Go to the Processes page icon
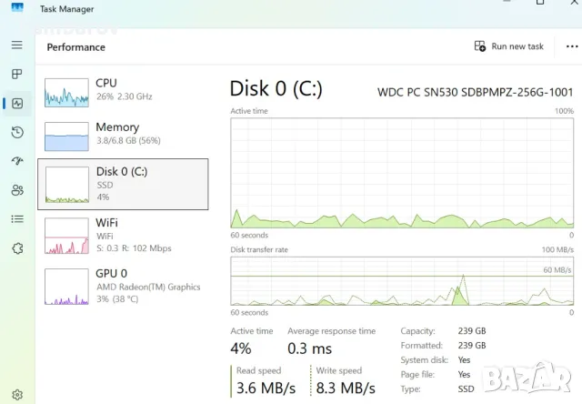Screen dimensions: 582x404 point(16,74)
